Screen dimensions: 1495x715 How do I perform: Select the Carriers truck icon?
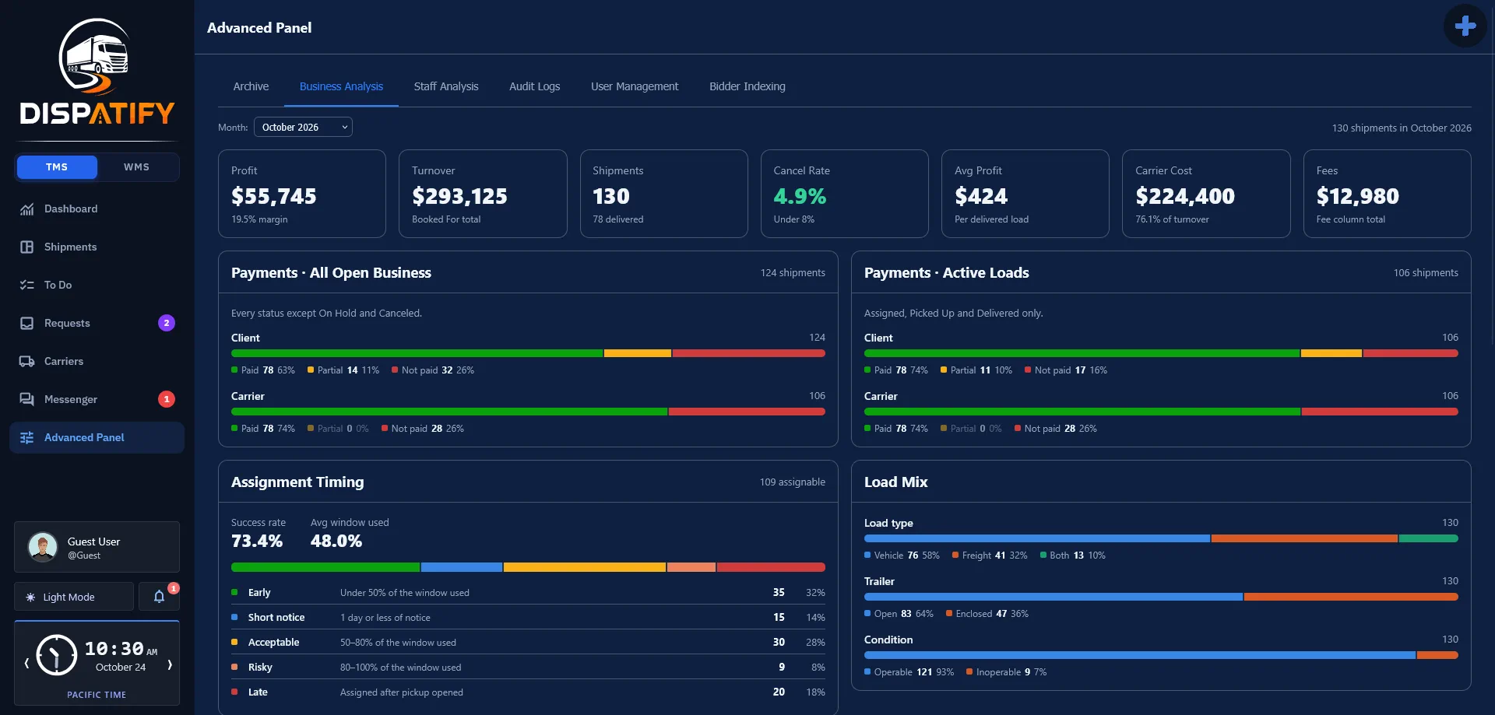[x=26, y=361]
